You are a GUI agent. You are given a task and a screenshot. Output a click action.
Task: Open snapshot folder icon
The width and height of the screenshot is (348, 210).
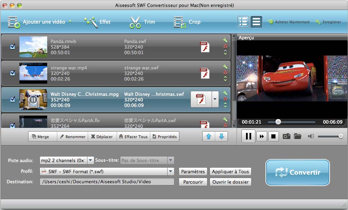298,136
